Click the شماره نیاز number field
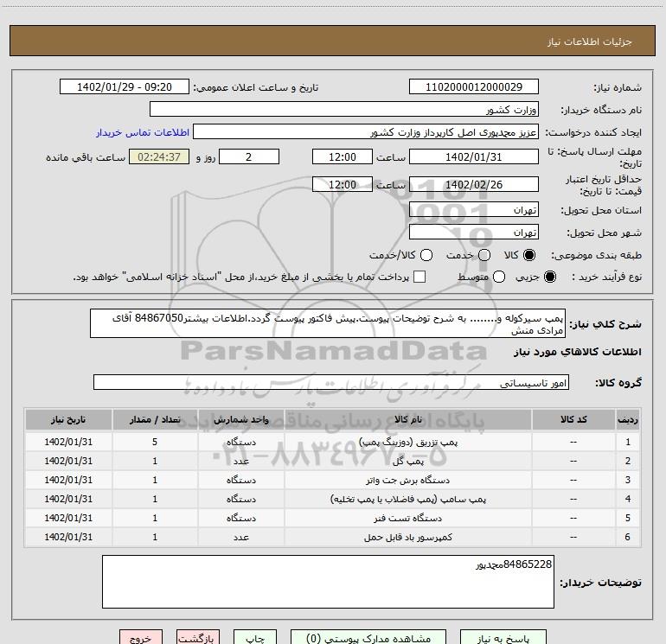This screenshot has height=644, width=666. tap(474, 87)
